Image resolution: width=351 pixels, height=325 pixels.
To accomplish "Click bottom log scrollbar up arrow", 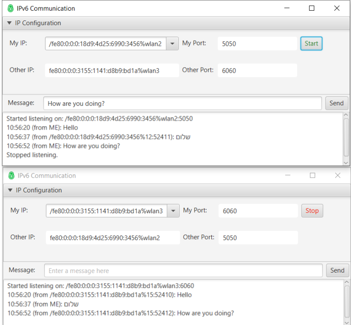I will click(347, 282).
